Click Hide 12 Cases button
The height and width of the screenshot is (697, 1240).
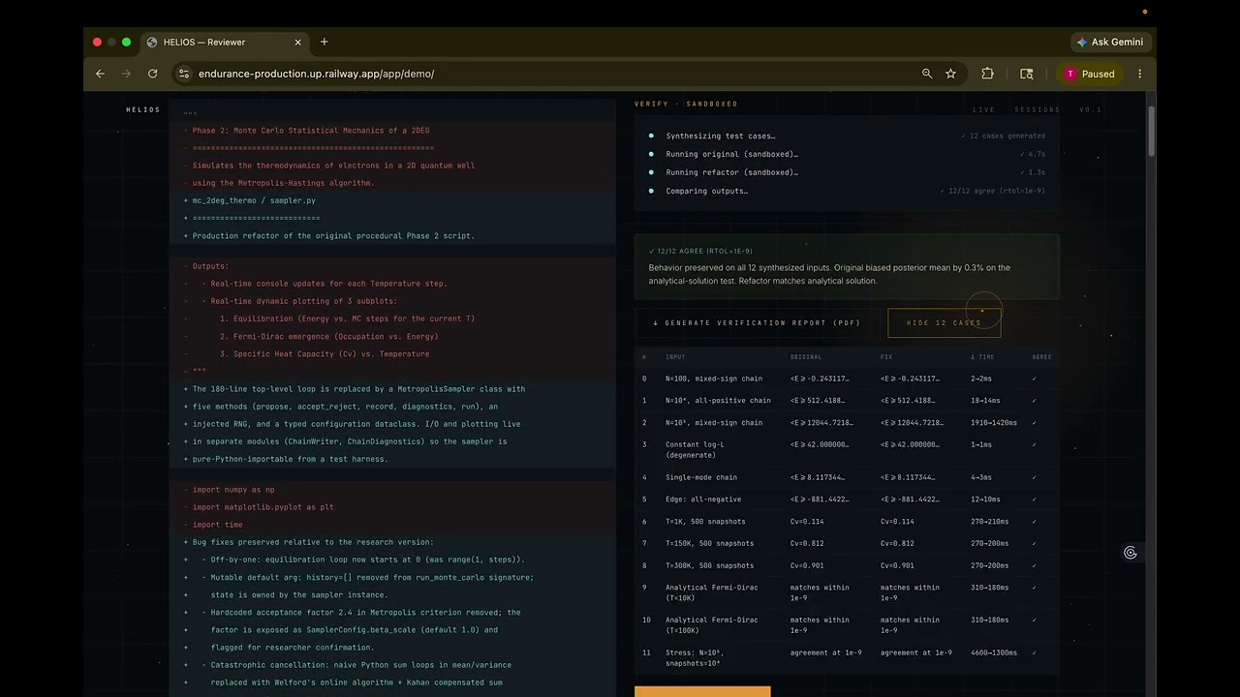(944, 322)
